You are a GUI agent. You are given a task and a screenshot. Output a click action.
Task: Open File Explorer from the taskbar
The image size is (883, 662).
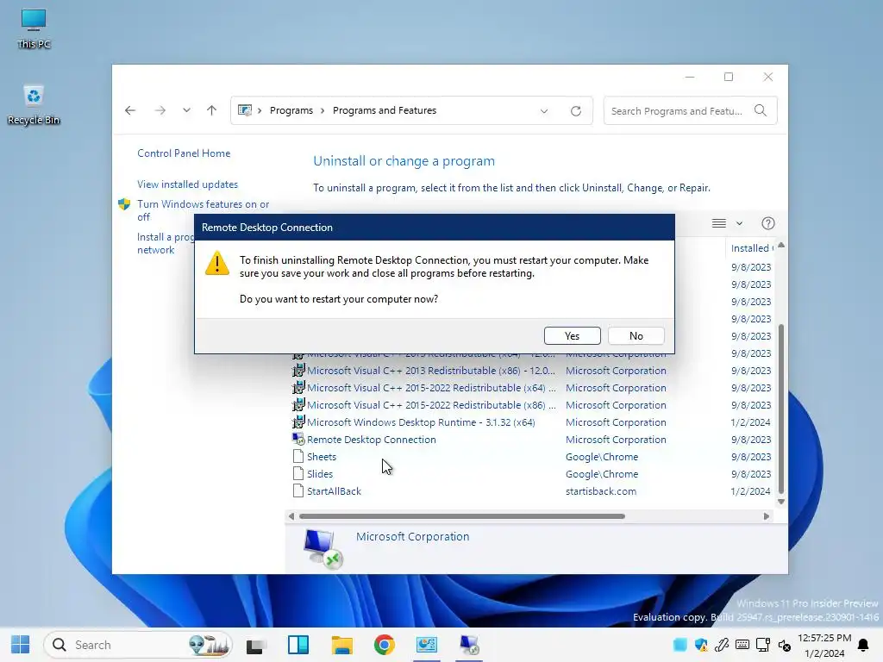(341, 645)
